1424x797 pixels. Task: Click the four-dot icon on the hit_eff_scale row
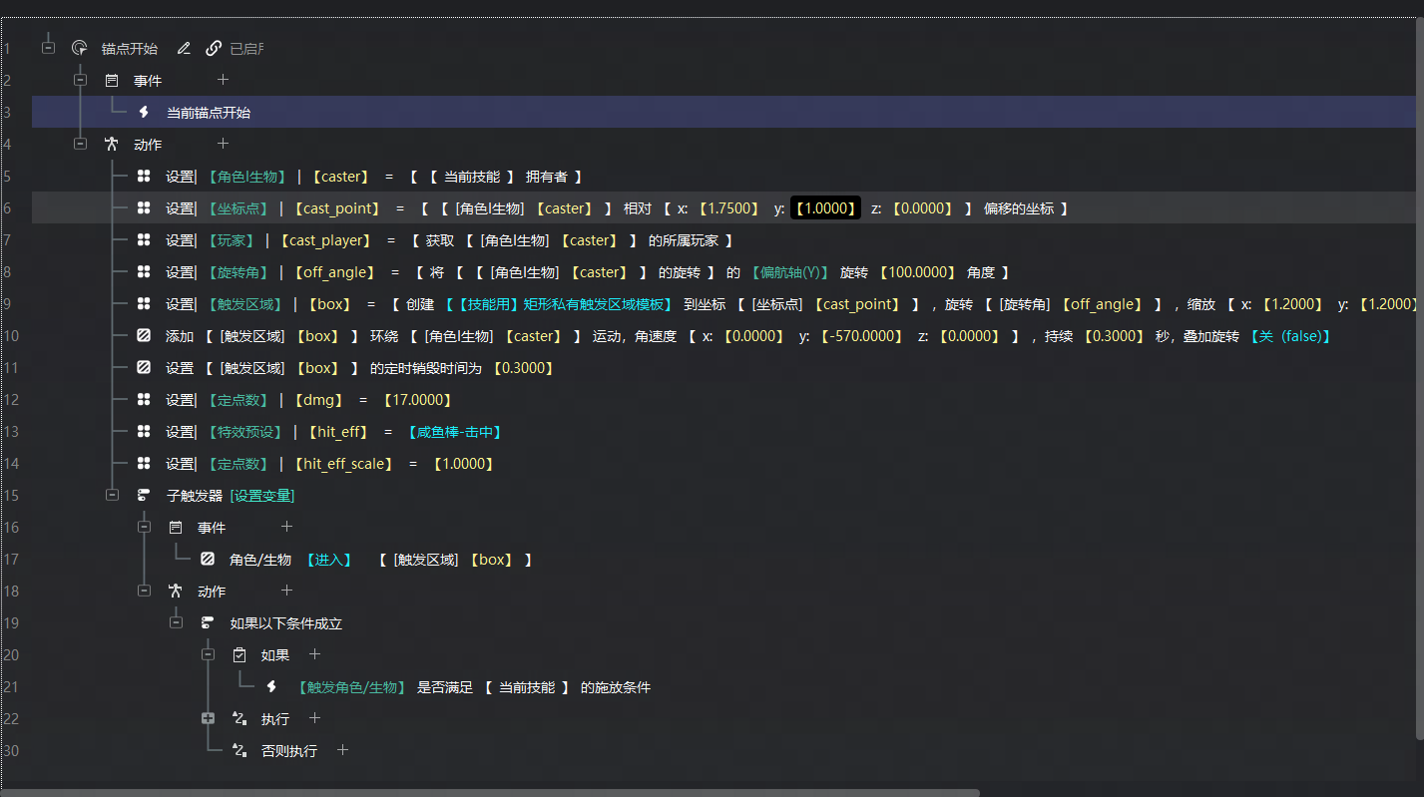(x=144, y=463)
